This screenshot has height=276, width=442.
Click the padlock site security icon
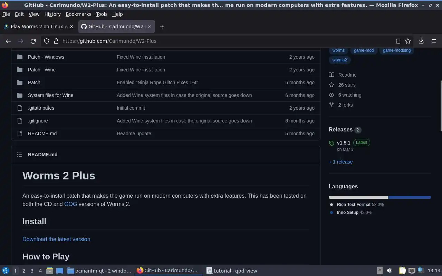point(56,41)
